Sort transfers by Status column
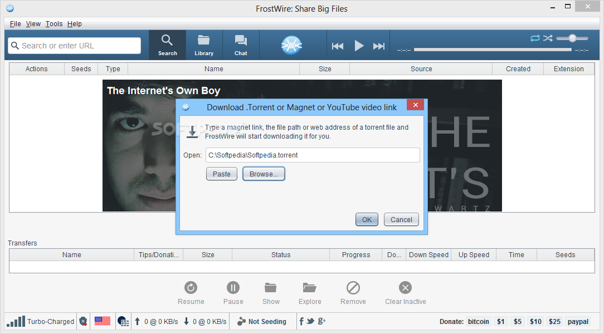604x334 pixels. 281,255
